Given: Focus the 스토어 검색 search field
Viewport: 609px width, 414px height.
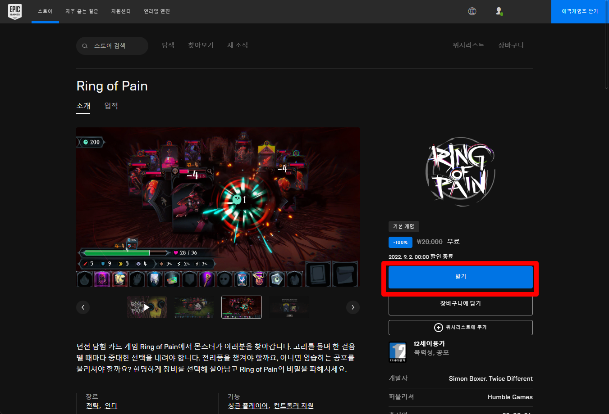Looking at the screenshot, I should click(x=112, y=46).
